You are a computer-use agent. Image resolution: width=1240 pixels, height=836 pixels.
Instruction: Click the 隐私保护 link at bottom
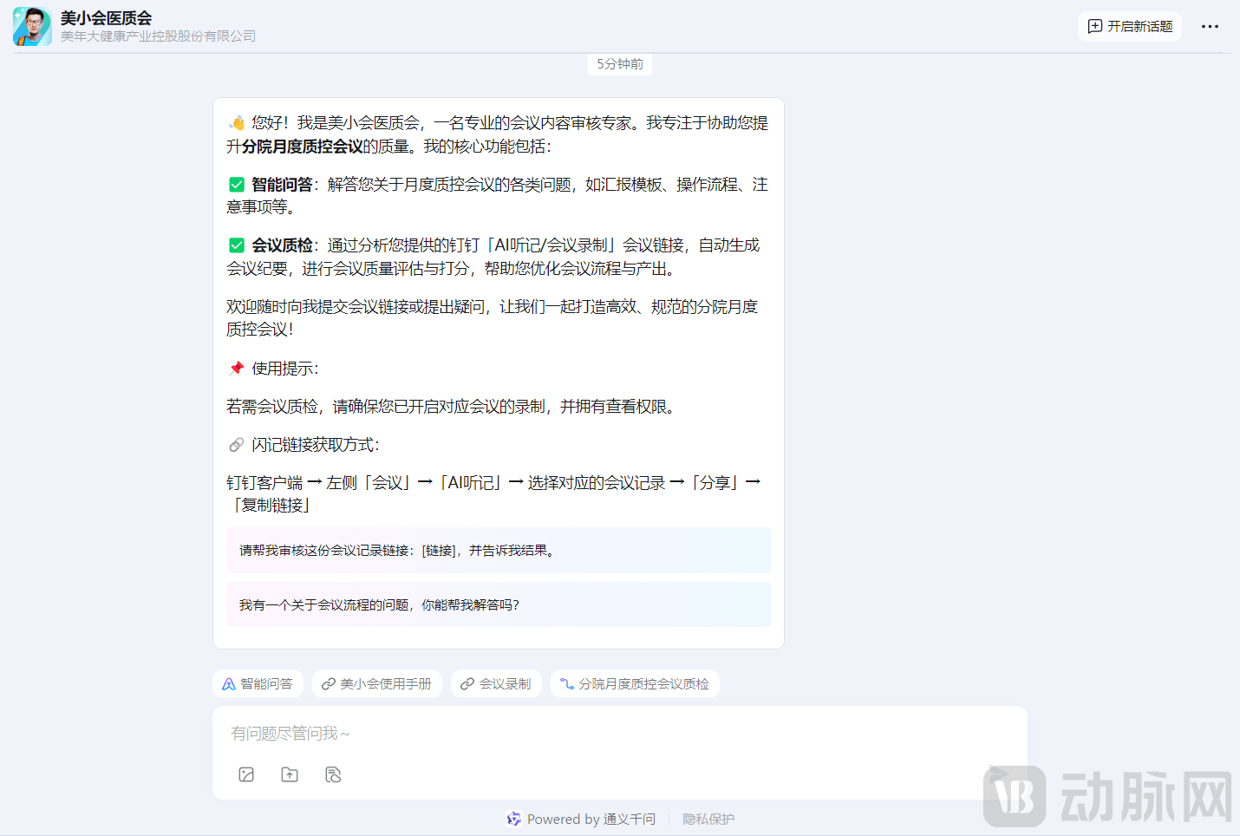click(x=708, y=819)
